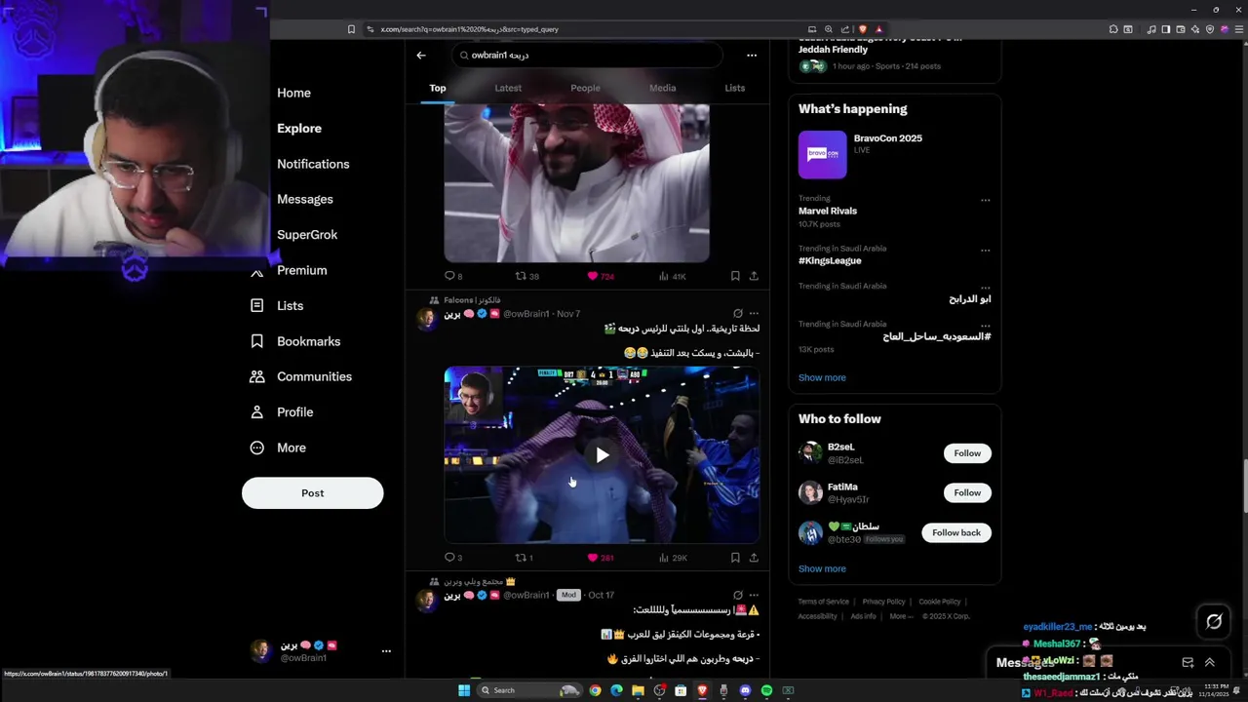Click the Profile sidebar icon
1248x702 pixels.
(x=257, y=412)
